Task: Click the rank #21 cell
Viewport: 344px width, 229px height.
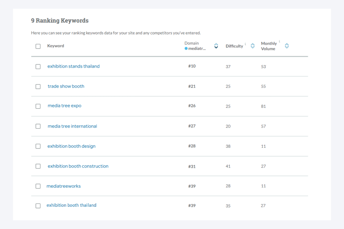Action: click(192, 86)
